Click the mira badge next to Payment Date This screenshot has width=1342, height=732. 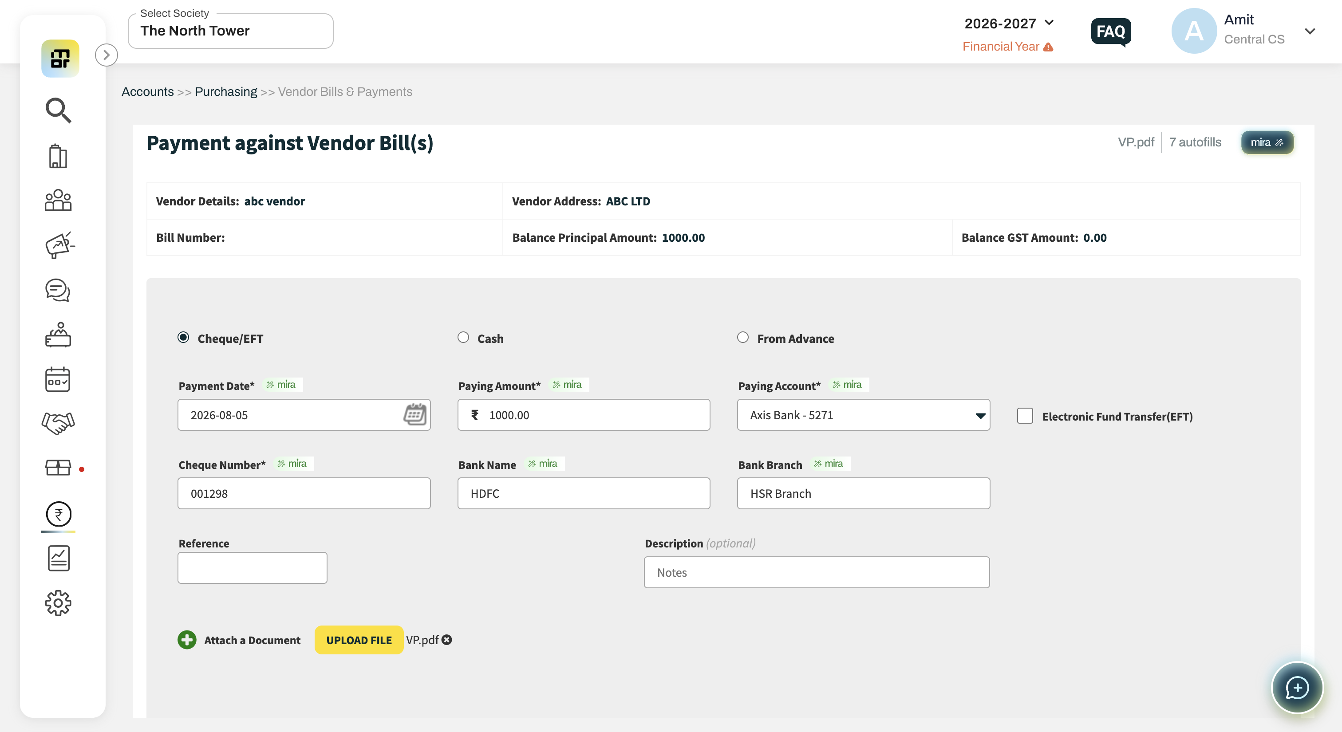click(282, 384)
